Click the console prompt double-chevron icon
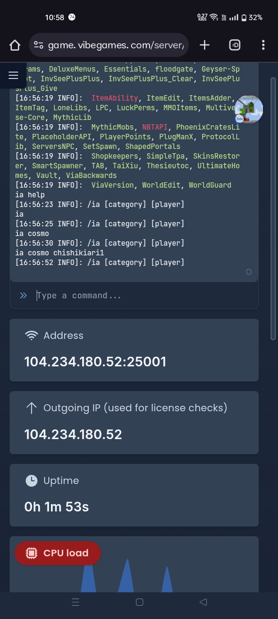Image resolution: width=278 pixels, height=619 pixels. [24, 296]
